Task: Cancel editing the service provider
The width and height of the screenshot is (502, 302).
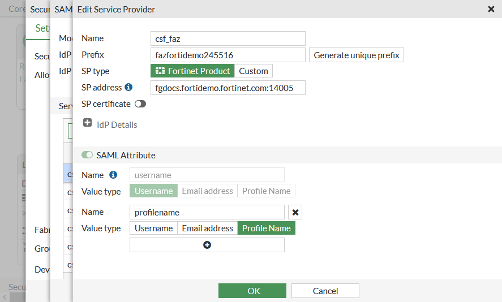Action: (x=325, y=291)
